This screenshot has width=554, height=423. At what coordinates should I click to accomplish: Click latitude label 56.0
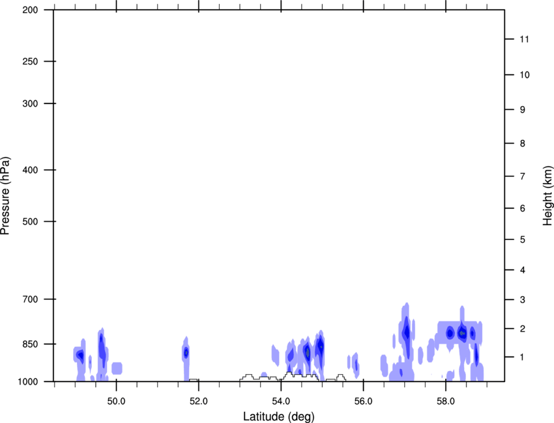coord(363,401)
